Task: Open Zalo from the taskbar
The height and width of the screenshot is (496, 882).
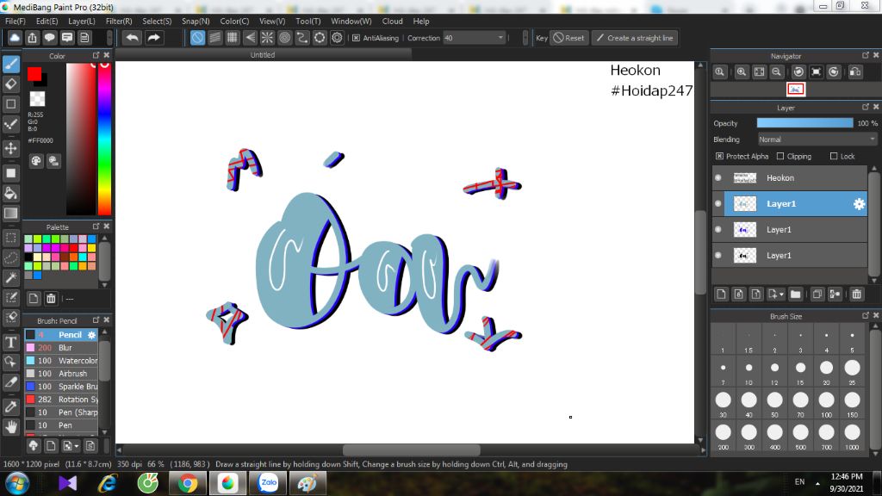Action: (x=269, y=483)
